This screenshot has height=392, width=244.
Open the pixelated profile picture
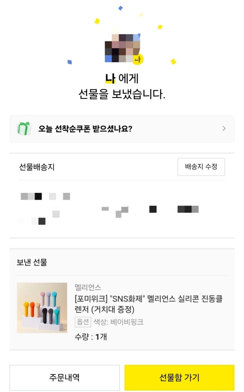(122, 48)
